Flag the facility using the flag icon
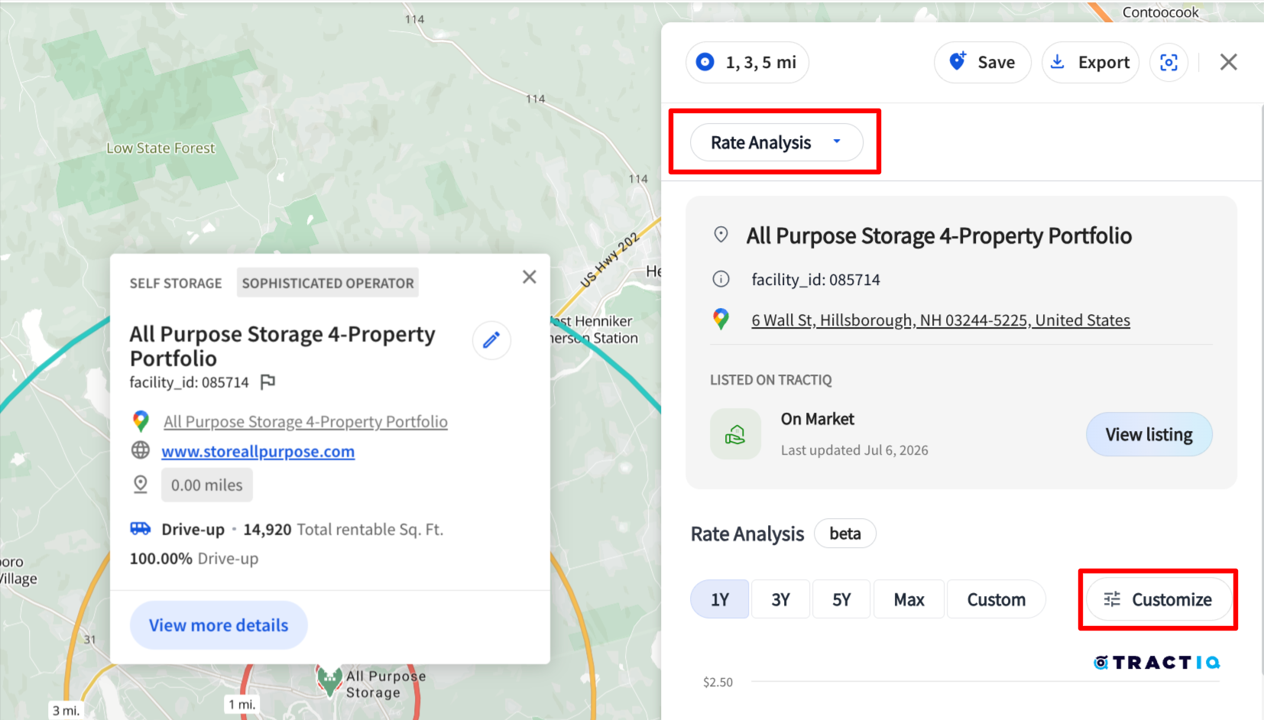1264x720 pixels. coord(267,381)
